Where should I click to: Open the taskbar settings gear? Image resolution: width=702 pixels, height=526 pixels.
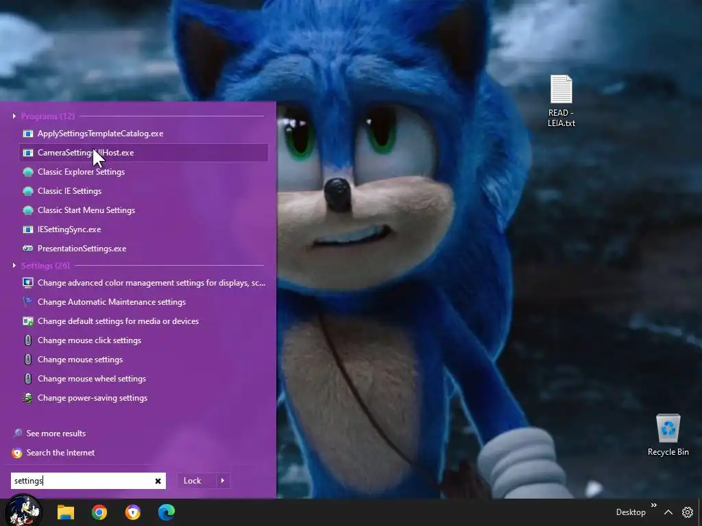[x=688, y=512]
